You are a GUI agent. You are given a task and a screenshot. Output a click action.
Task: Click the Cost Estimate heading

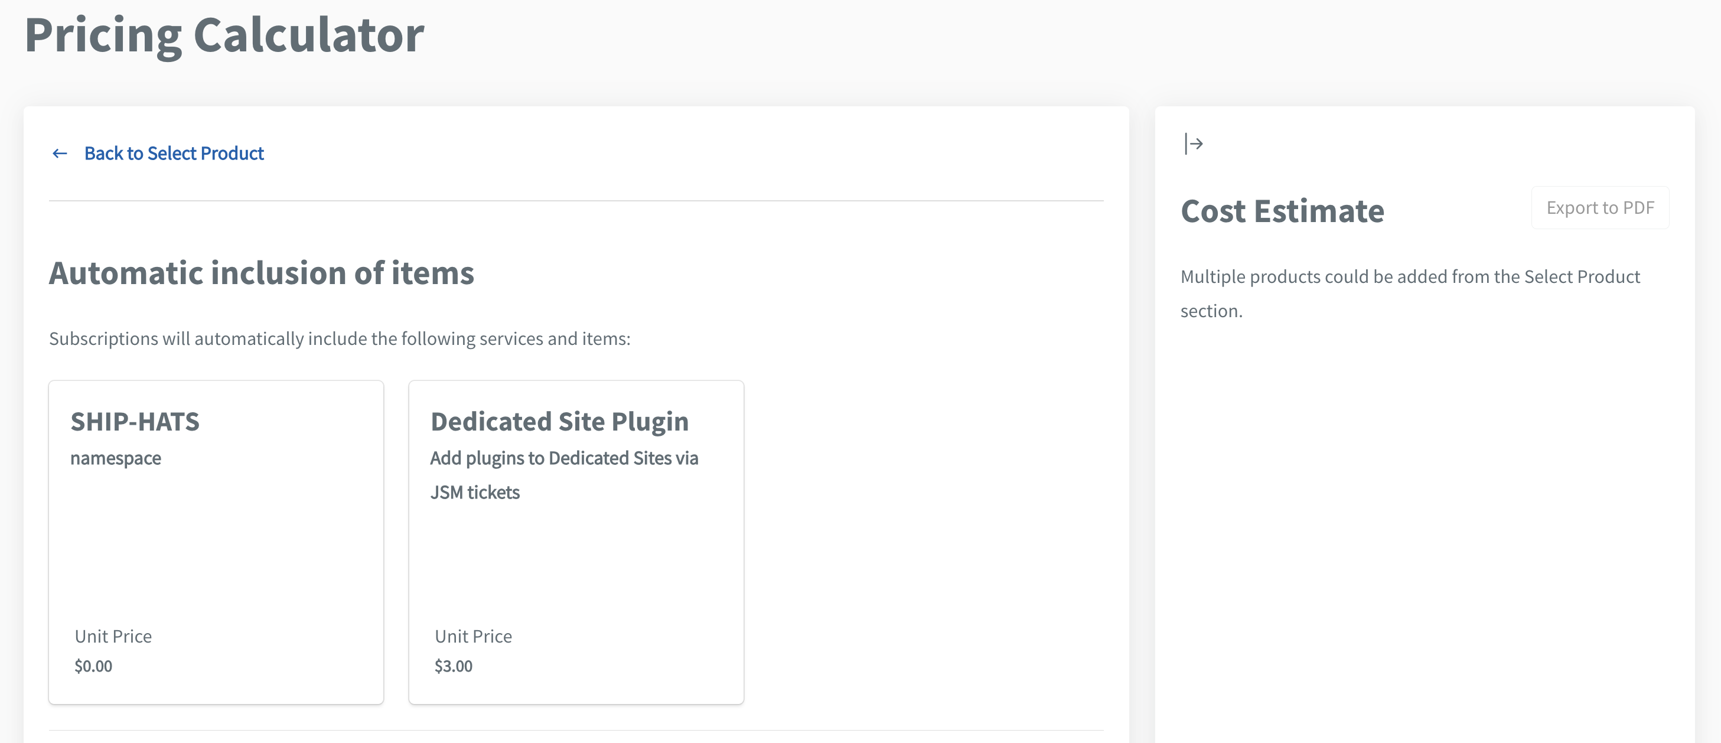(x=1282, y=211)
